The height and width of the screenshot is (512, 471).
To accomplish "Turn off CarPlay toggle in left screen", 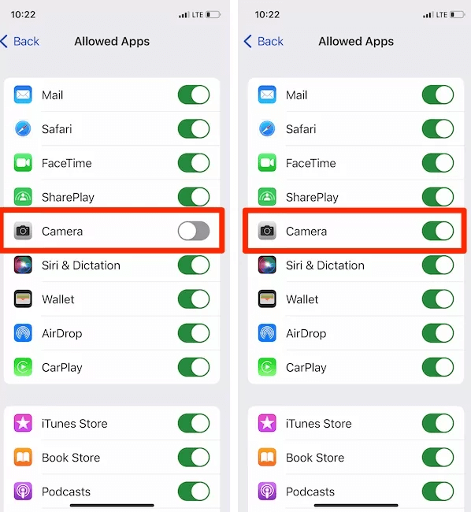I will (x=194, y=367).
